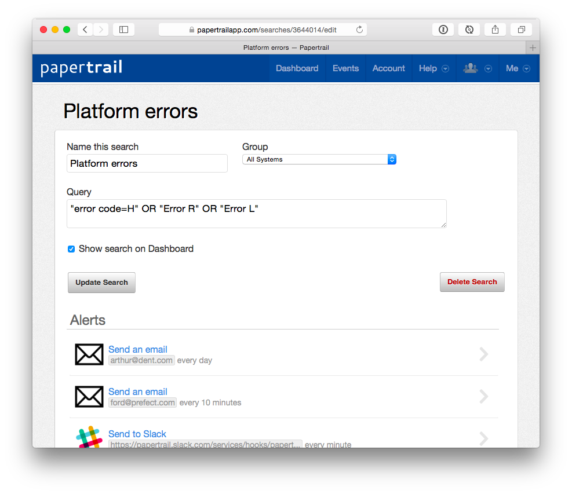Add a new tab with plus icon
The height and width of the screenshot is (494, 572).
[x=533, y=47]
